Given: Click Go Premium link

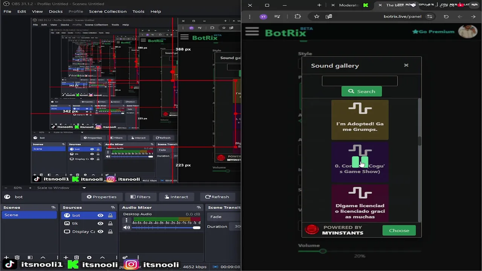Looking at the screenshot, I should coord(433,32).
